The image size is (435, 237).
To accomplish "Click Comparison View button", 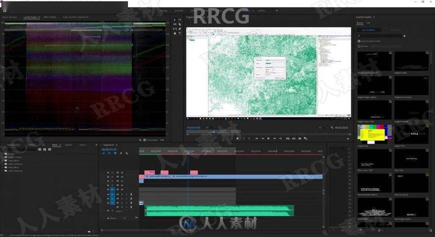I will click(306, 138).
